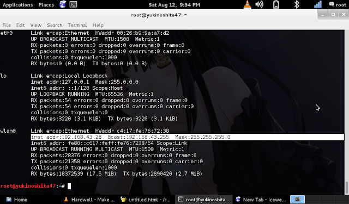Click the date and time clock
The width and height of the screenshot is (349, 204).
coord(174,5)
